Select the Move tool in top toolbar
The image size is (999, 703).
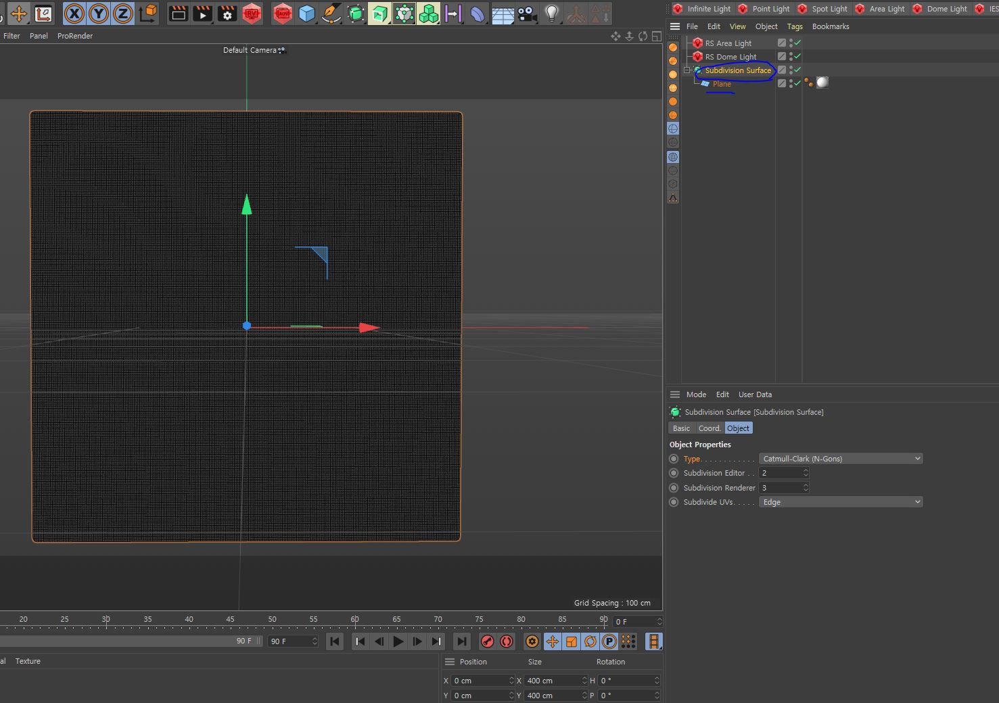(19, 14)
